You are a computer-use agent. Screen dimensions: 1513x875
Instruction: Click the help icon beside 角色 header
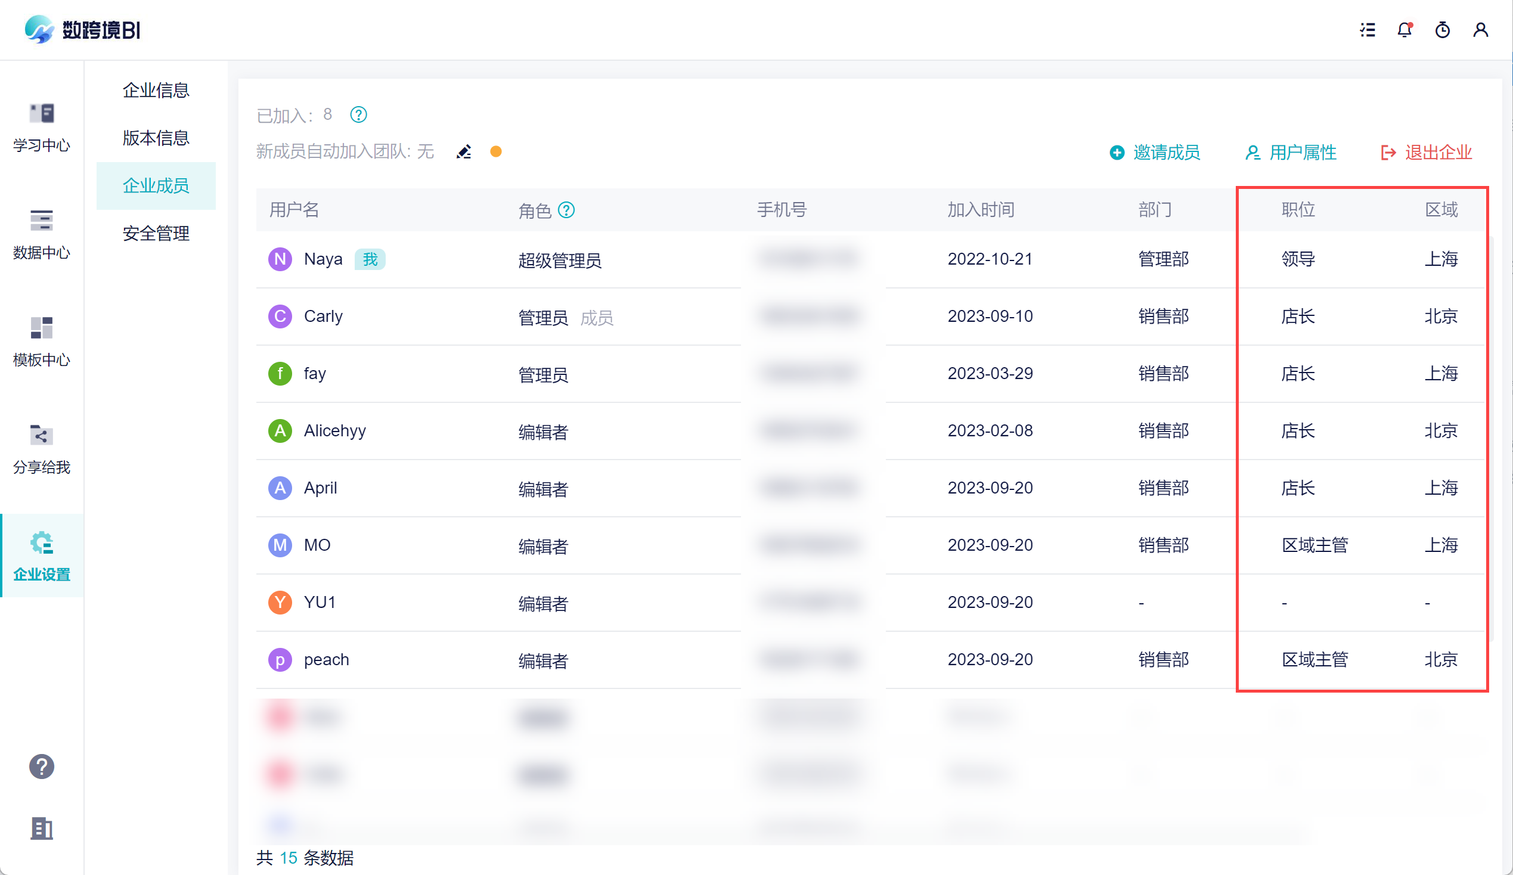(x=566, y=210)
